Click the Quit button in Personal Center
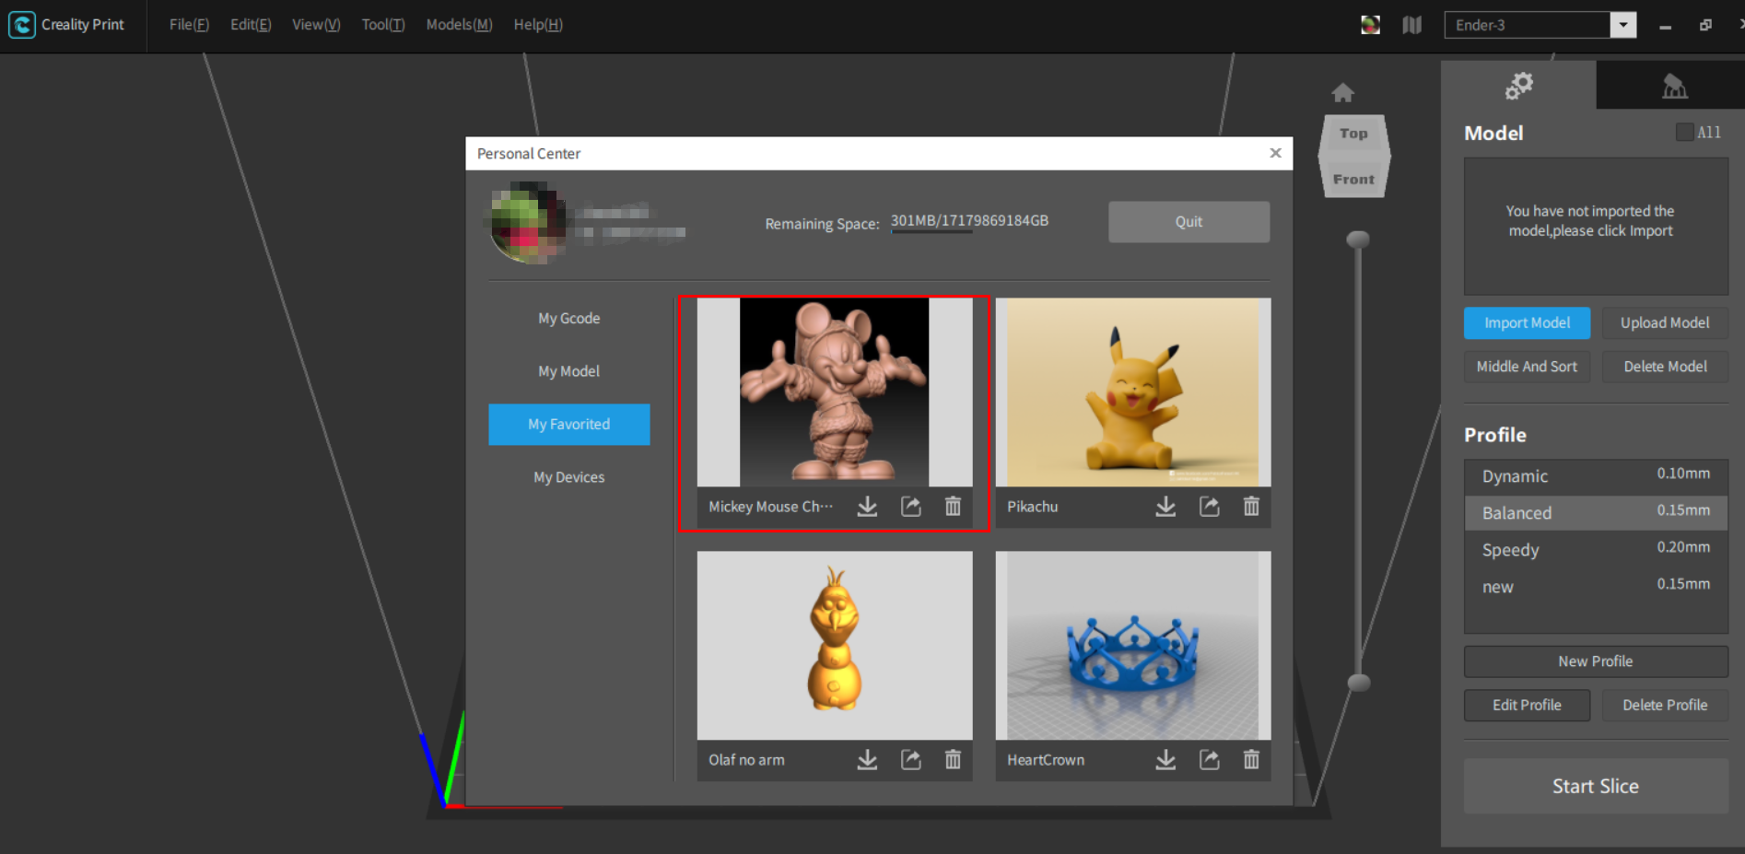The width and height of the screenshot is (1745, 854). [x=1188, y=221]
